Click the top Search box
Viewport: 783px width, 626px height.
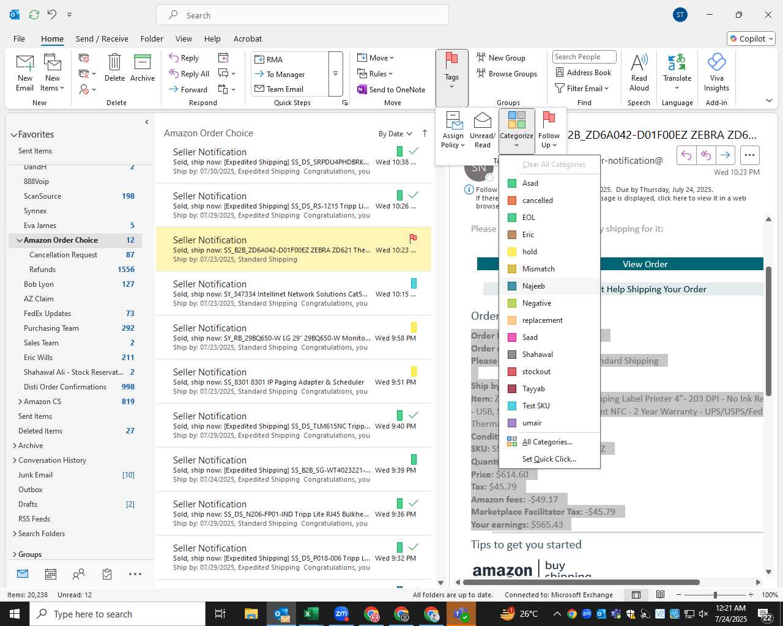[x=302, y=15]
